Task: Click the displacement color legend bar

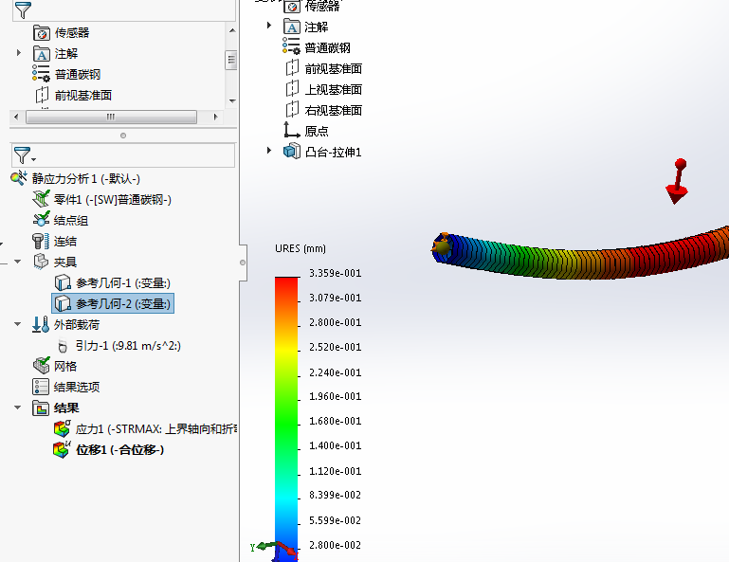Action: tap(286, 418)
